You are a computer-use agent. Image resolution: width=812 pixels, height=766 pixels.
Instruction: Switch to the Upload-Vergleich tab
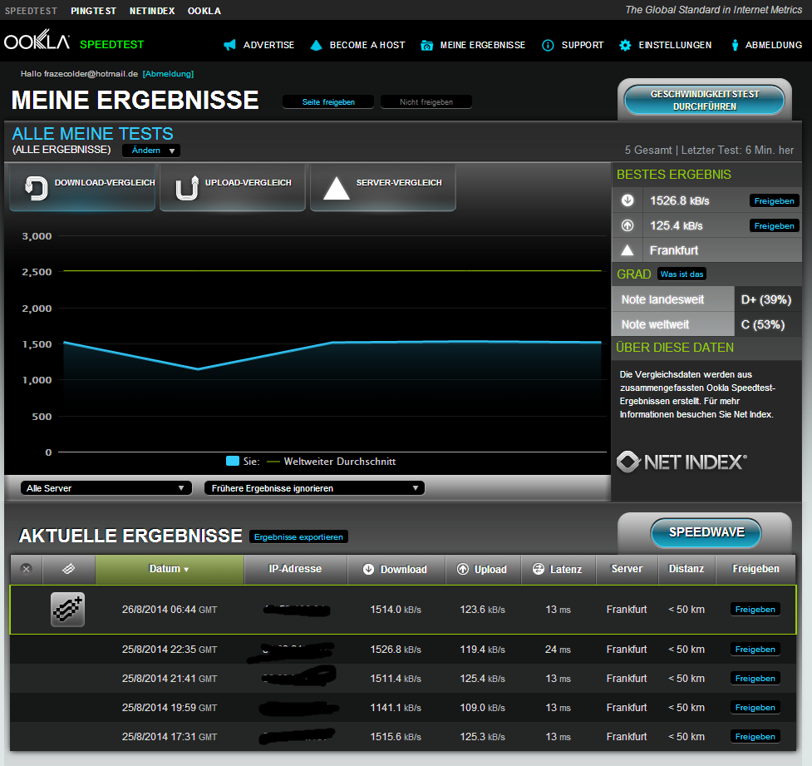(x=233, y=188)
